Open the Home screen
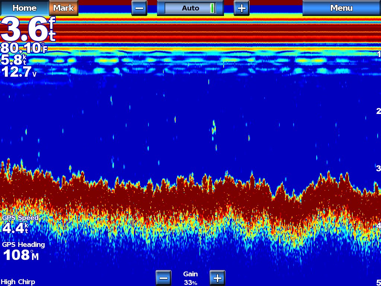Viewport: 381px width, 286px height. pos(25,8)
